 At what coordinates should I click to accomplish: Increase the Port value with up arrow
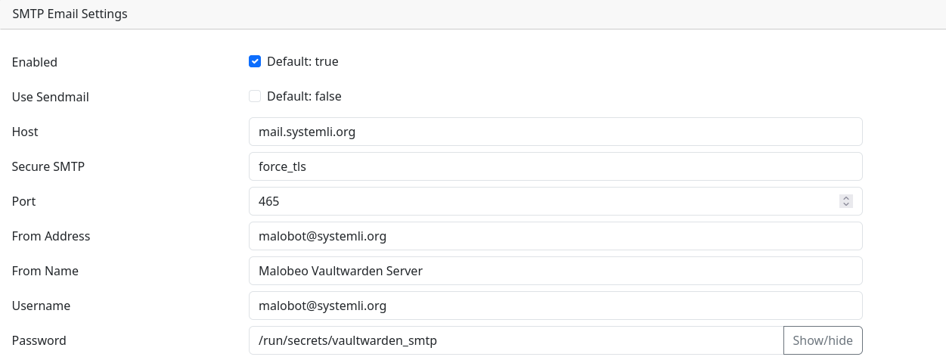pyautogui.click(x=846, y=198)
